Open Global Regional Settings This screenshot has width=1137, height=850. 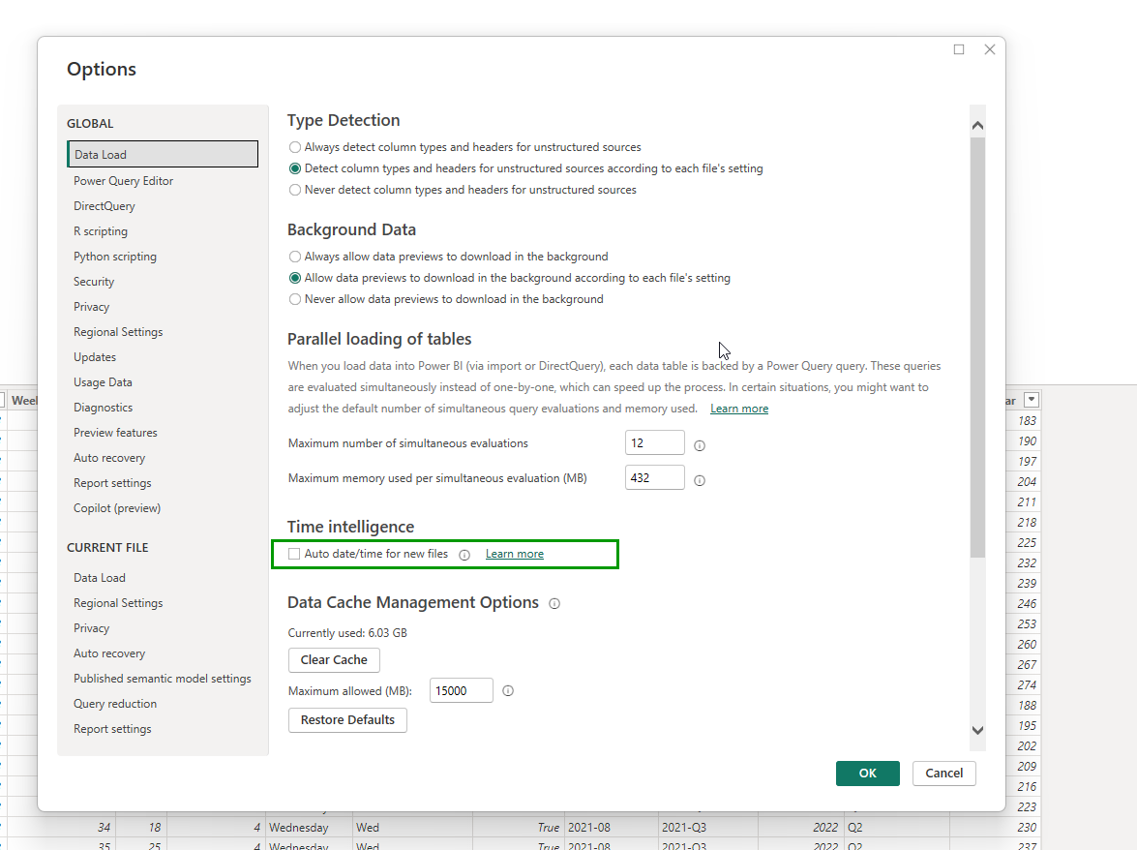pyautogui.click(x=117, y=332)
